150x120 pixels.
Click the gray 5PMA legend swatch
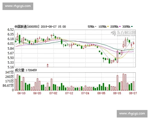(95, 26)
